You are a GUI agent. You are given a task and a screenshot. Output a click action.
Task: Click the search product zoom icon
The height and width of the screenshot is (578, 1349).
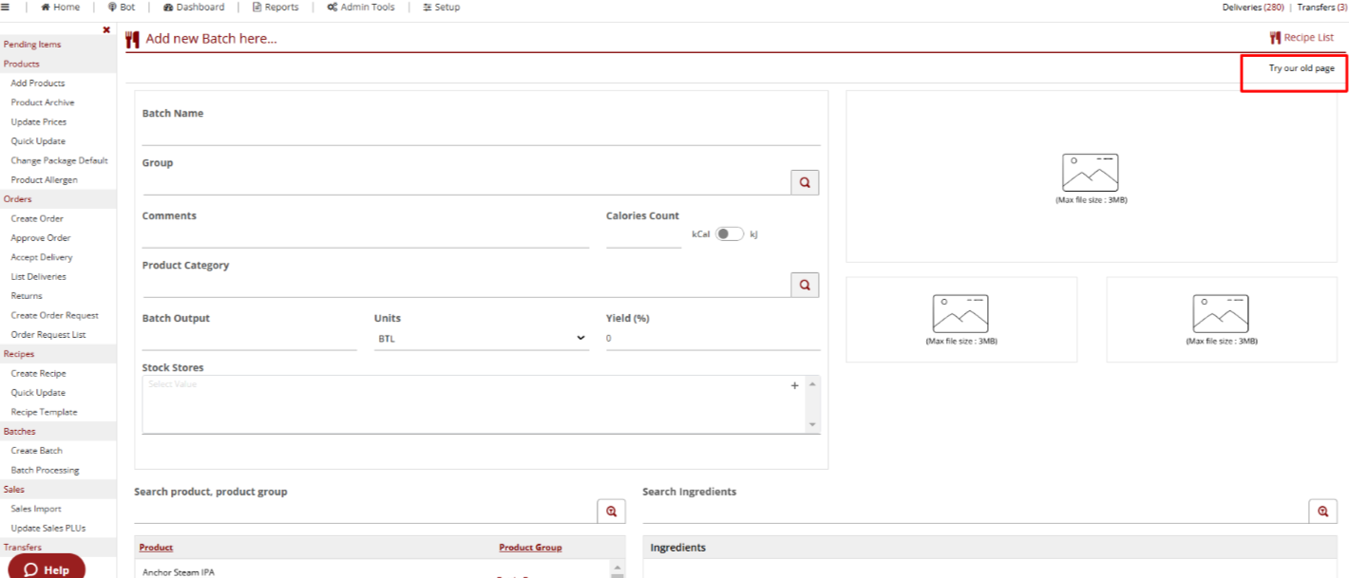tap(611, 512)
